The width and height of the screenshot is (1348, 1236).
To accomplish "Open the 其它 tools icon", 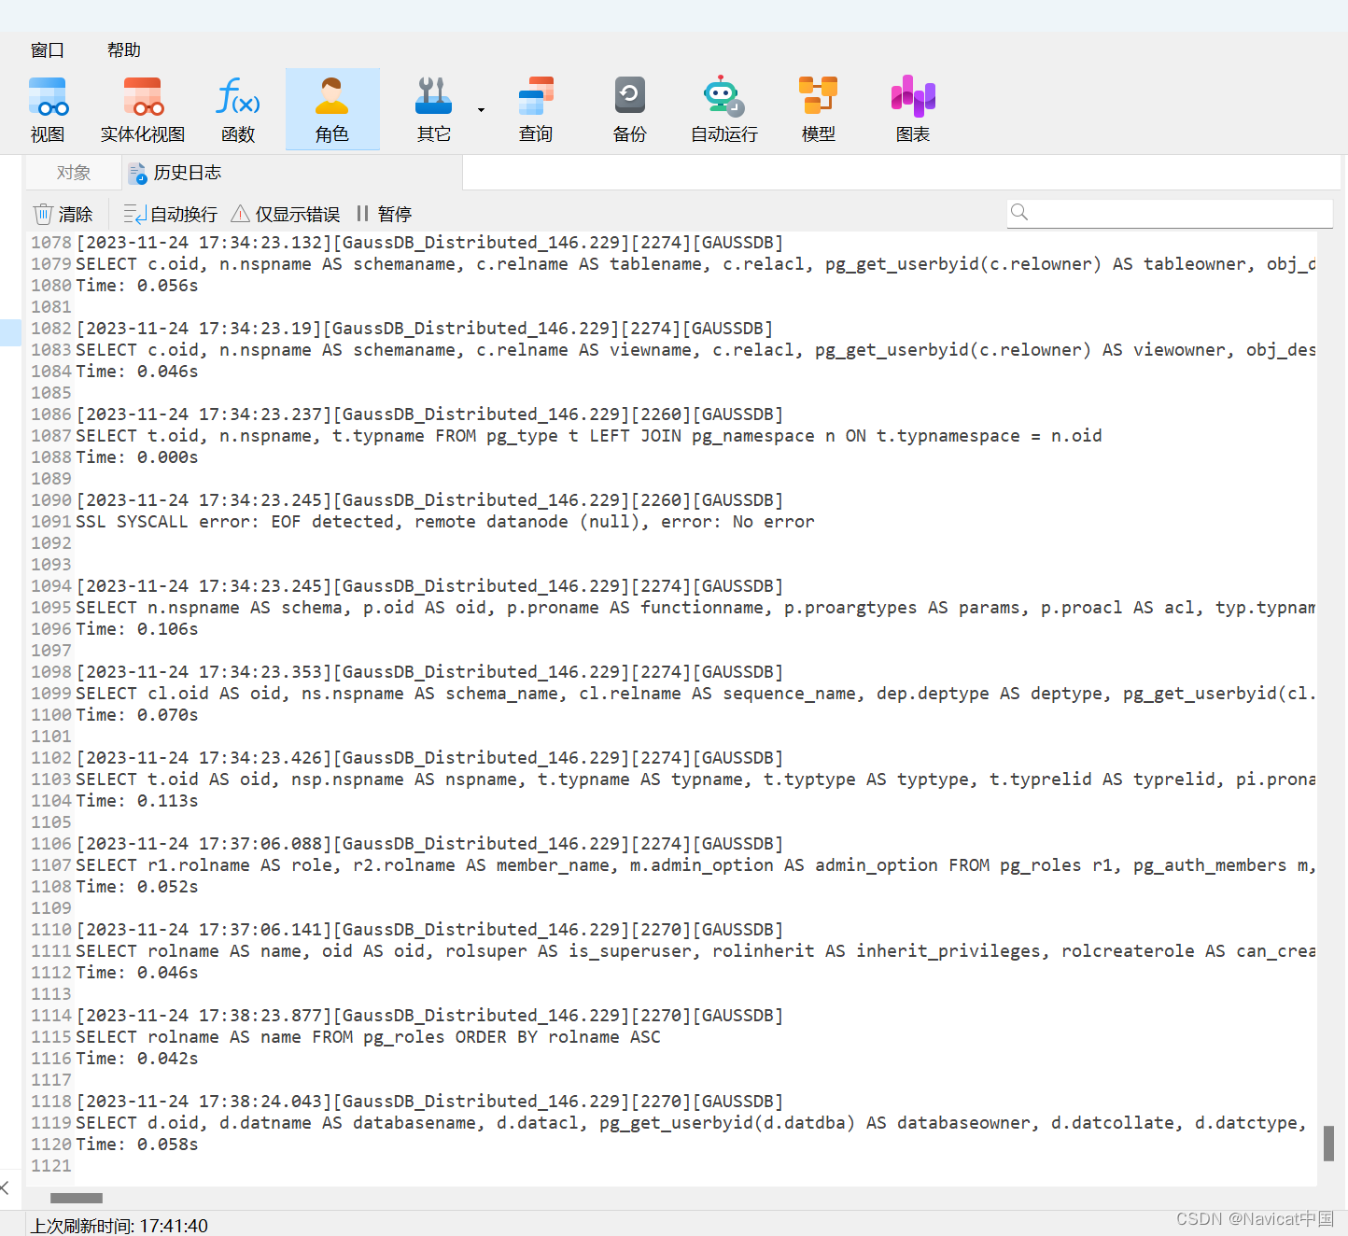I will pyautogui.click(x=433, y=109).
